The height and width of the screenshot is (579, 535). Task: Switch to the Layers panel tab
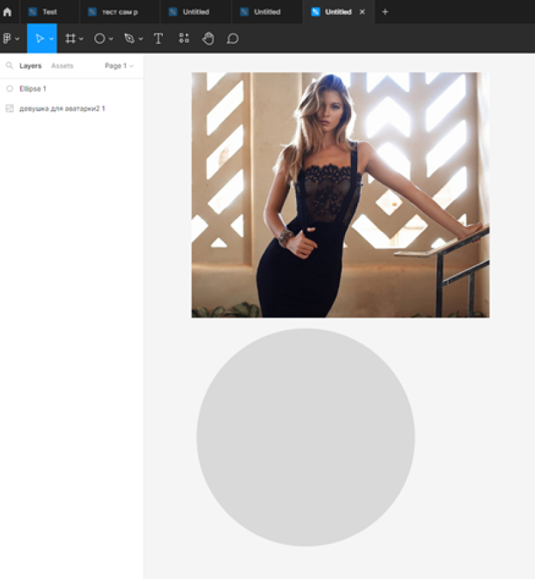pos(31,66)
